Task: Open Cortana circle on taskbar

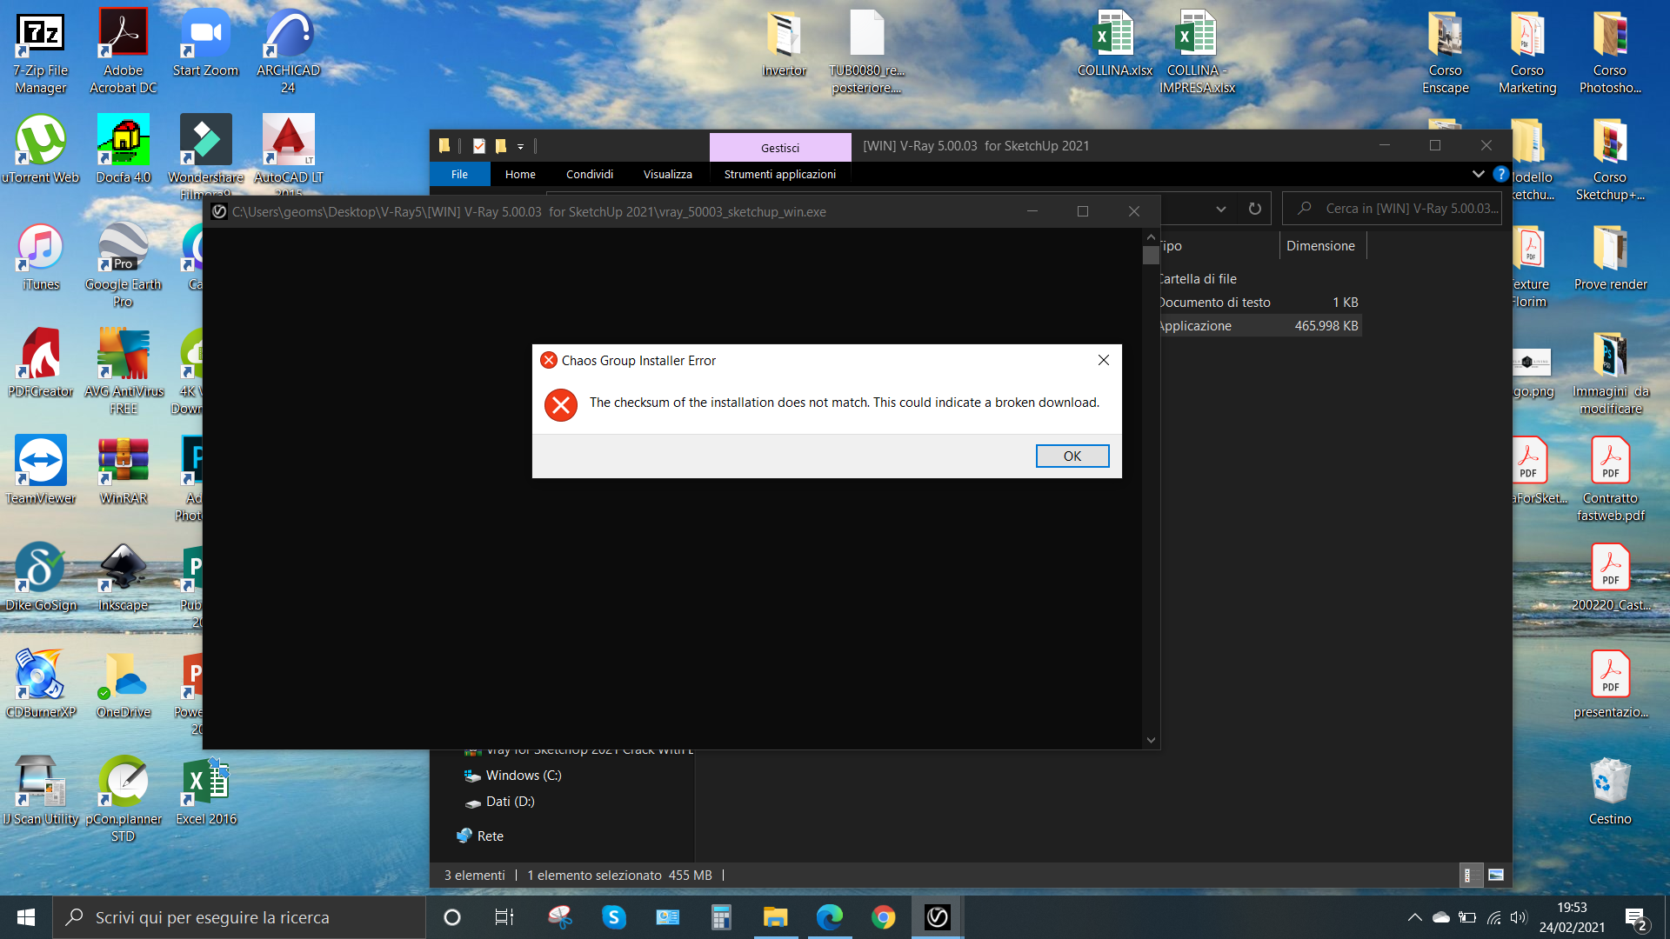Action: 451,917
